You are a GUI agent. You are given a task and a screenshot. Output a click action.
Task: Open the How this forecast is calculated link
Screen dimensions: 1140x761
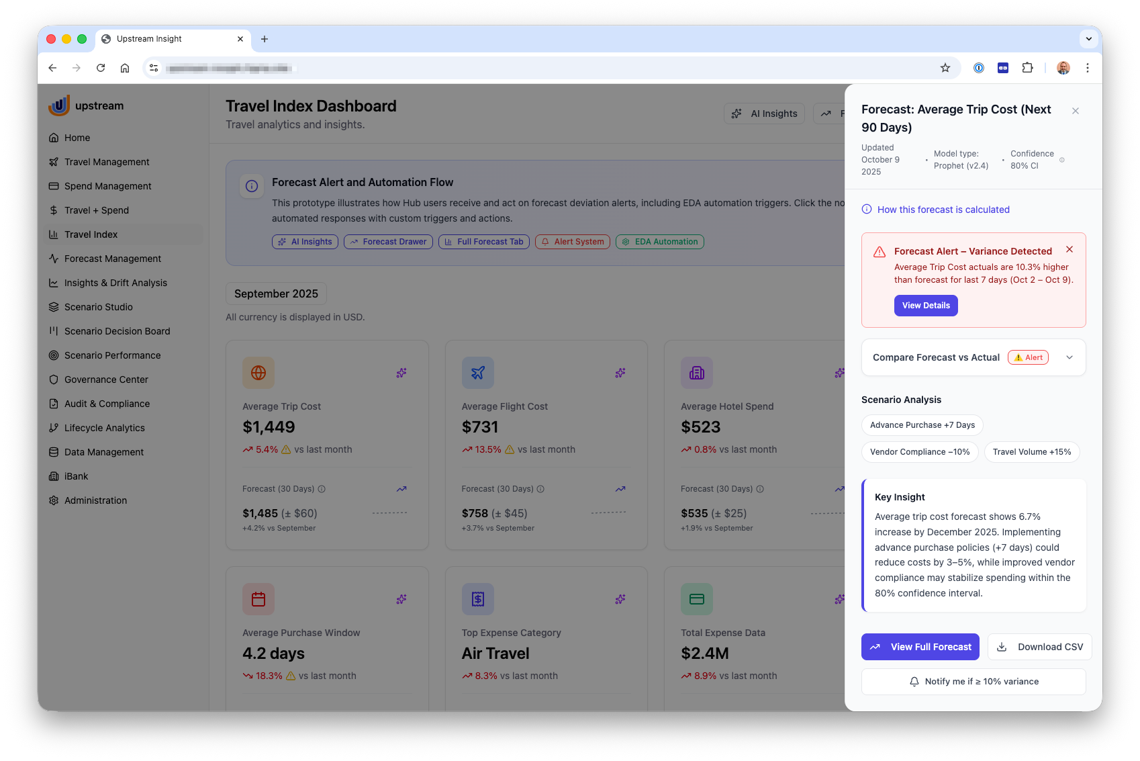[943, 210]
